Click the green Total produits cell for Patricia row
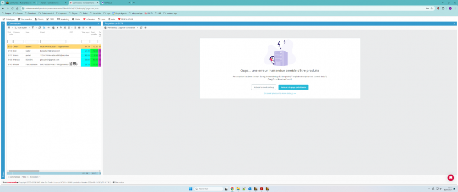 click(94, 60)
